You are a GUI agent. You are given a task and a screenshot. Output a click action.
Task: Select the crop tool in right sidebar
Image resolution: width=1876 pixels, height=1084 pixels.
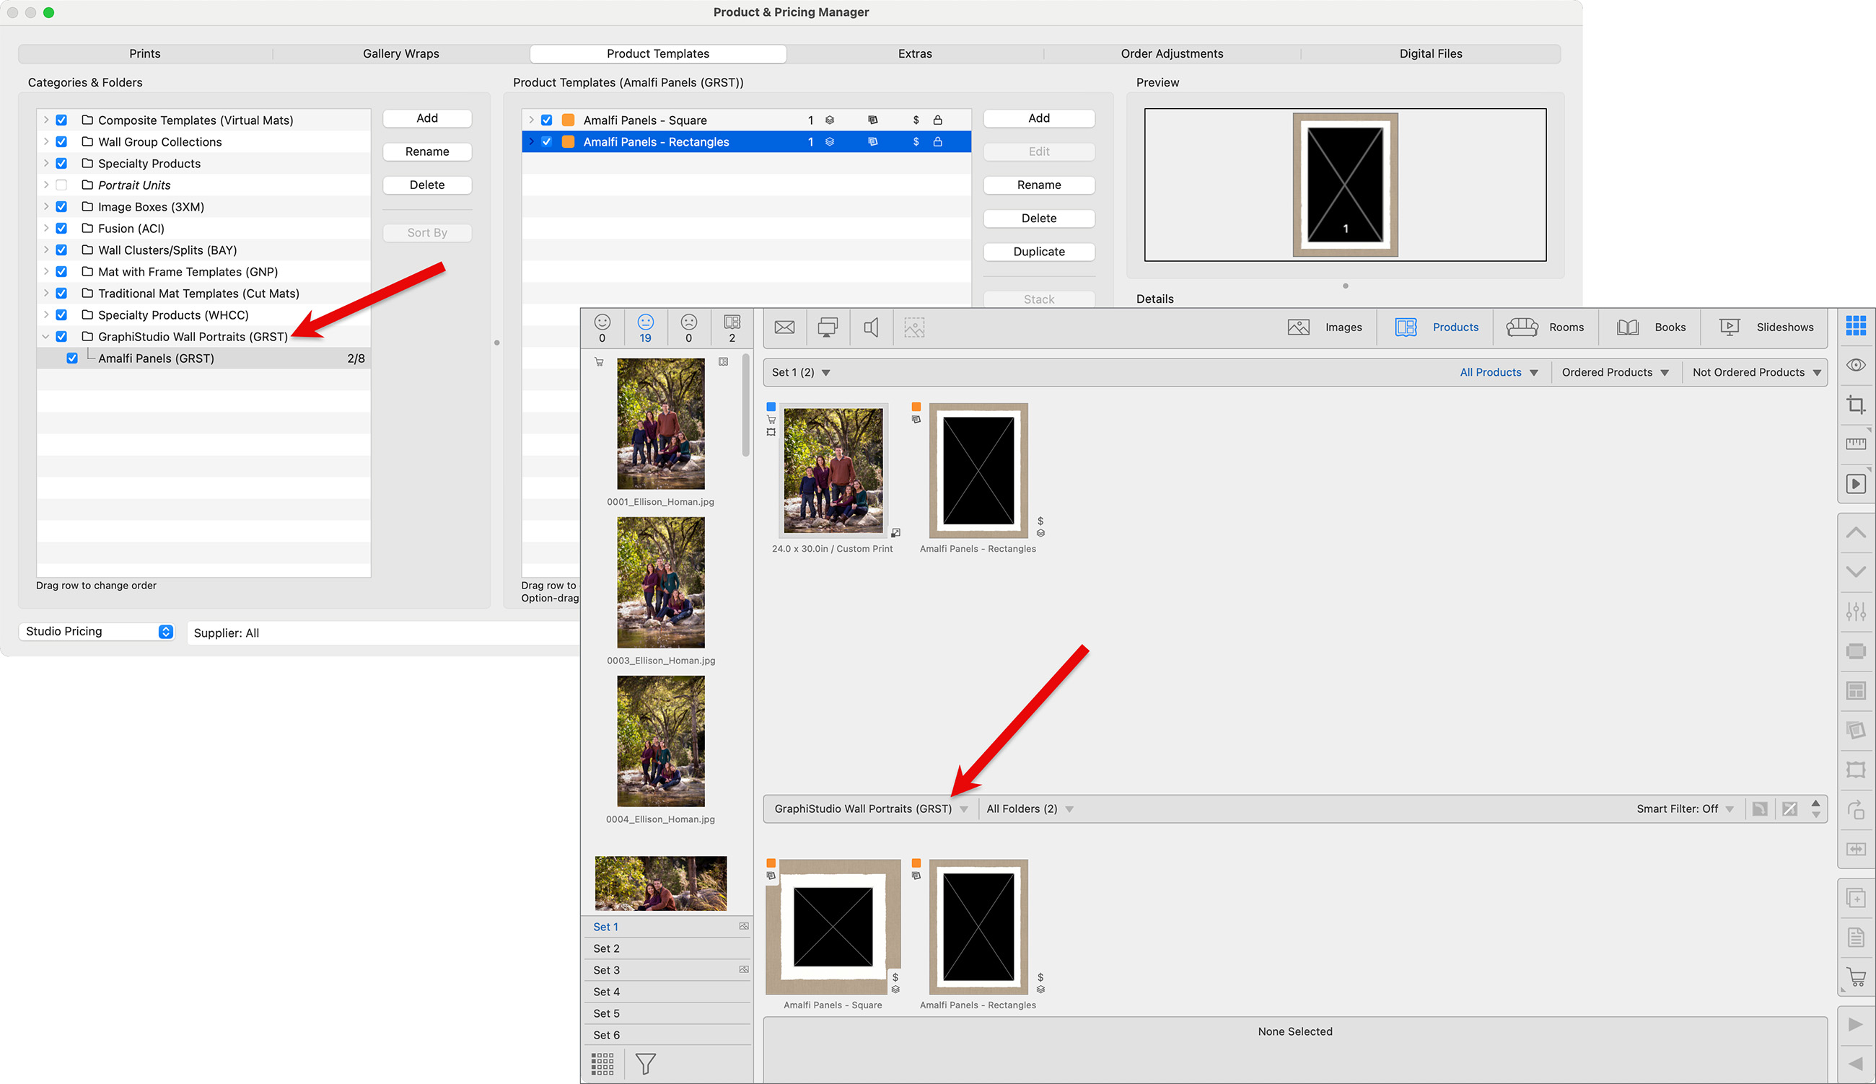tap(1855, 405)
